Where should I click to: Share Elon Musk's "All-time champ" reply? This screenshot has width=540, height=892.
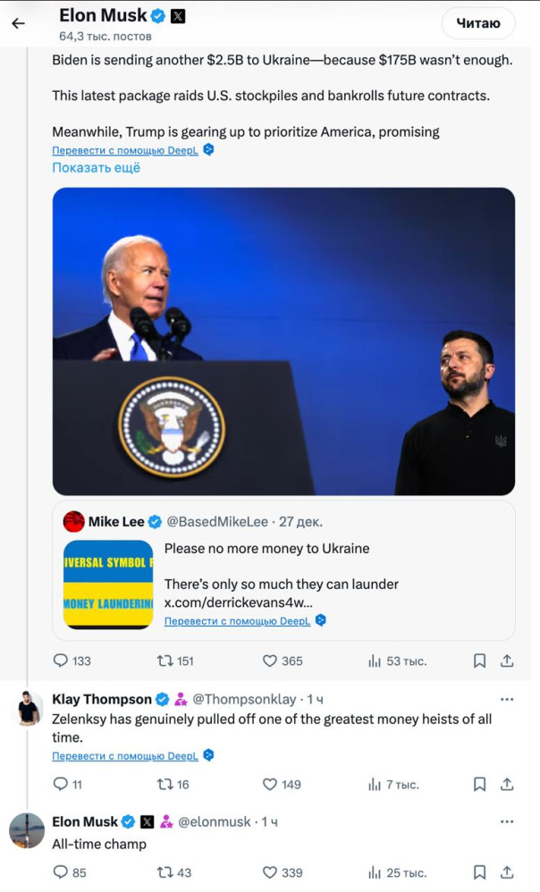[507, 871]
